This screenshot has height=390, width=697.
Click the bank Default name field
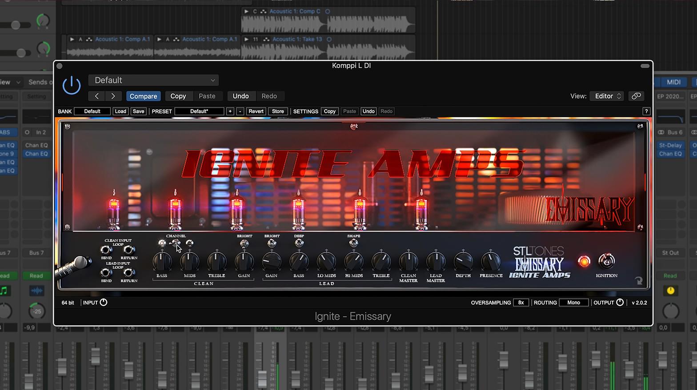(x=92, y=111)
